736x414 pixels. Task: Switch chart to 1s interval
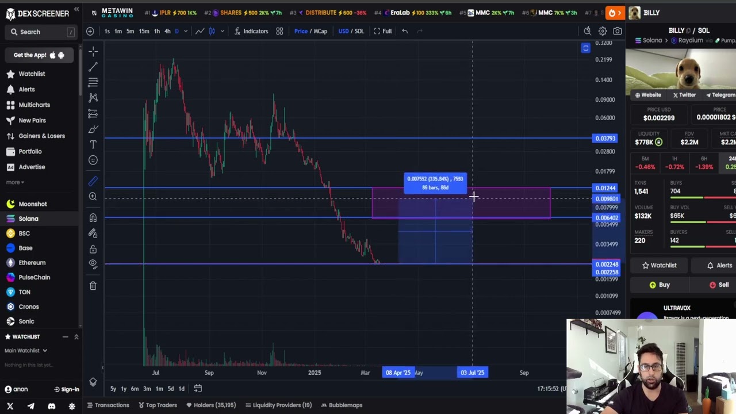[x=107, y=31]
